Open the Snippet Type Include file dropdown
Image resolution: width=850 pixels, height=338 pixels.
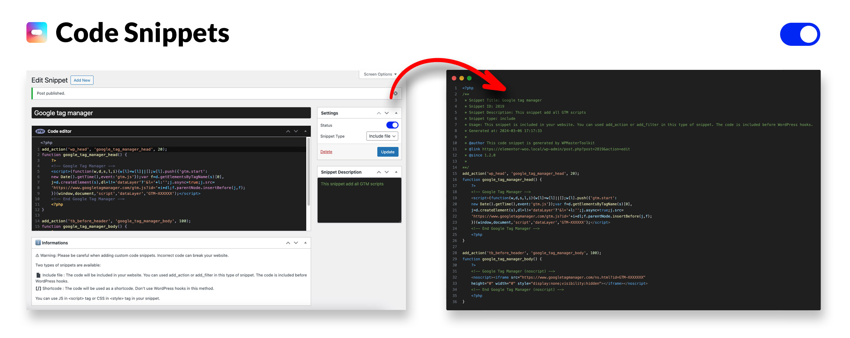(x=382, y=136)
